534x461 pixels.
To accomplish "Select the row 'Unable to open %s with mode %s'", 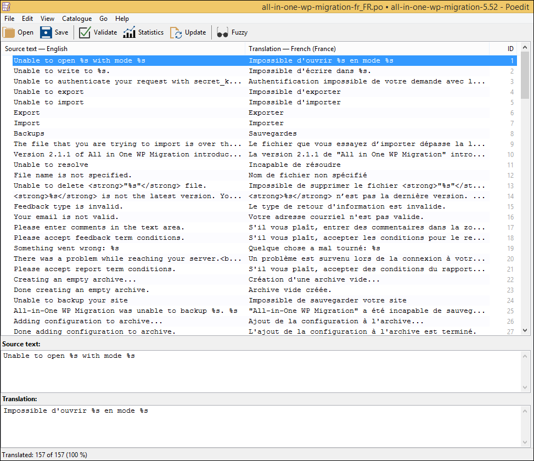I will pyautogui.click(x=265, y=60).
